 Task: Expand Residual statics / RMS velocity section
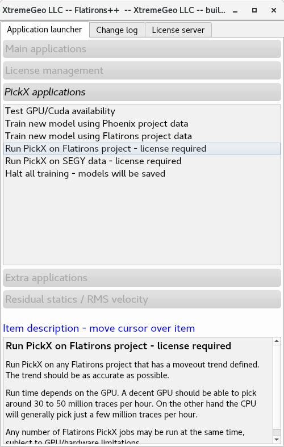click(142, 299)
